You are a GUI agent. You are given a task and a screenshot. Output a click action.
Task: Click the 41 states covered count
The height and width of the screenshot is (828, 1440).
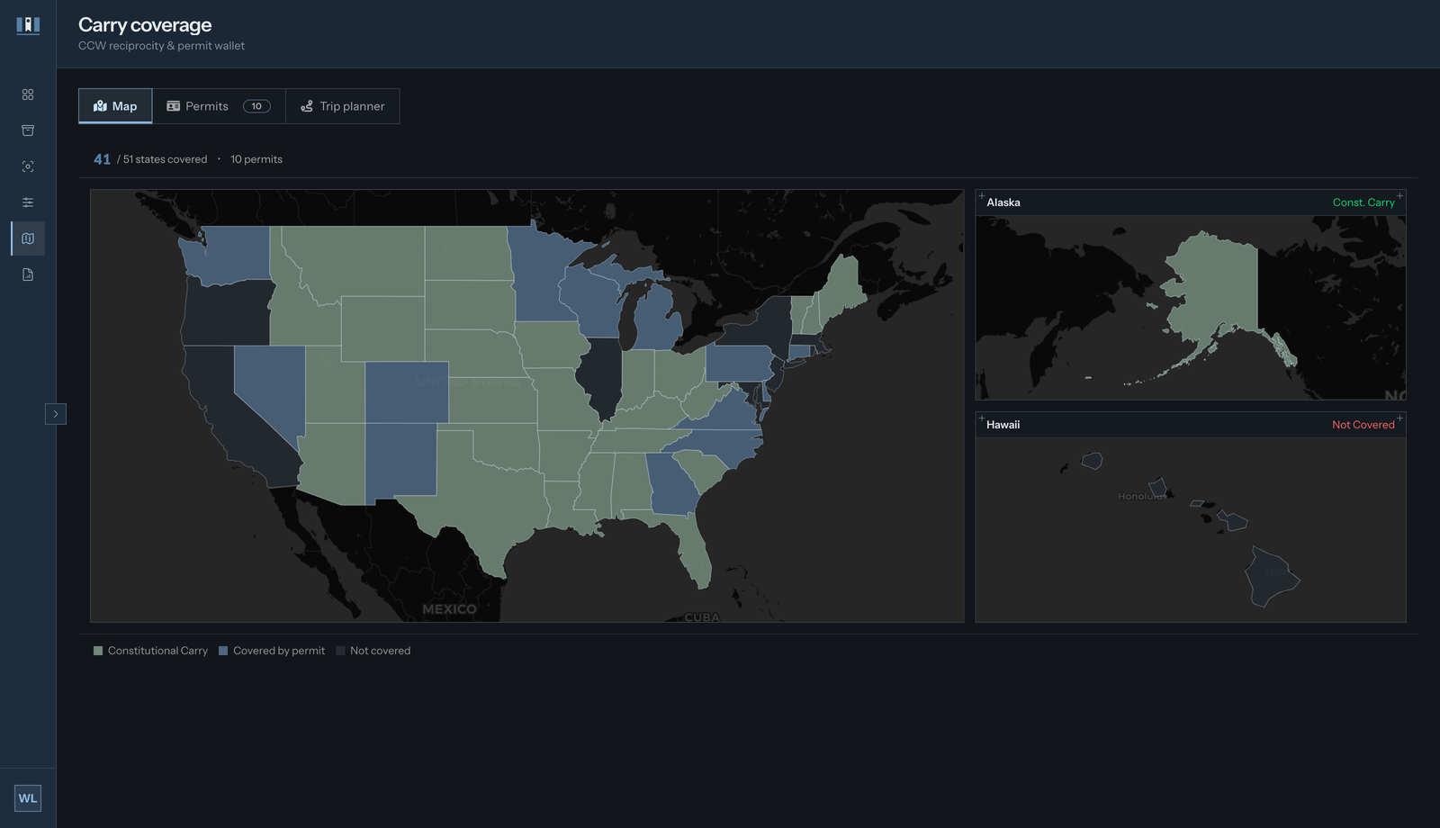(103, 159)
